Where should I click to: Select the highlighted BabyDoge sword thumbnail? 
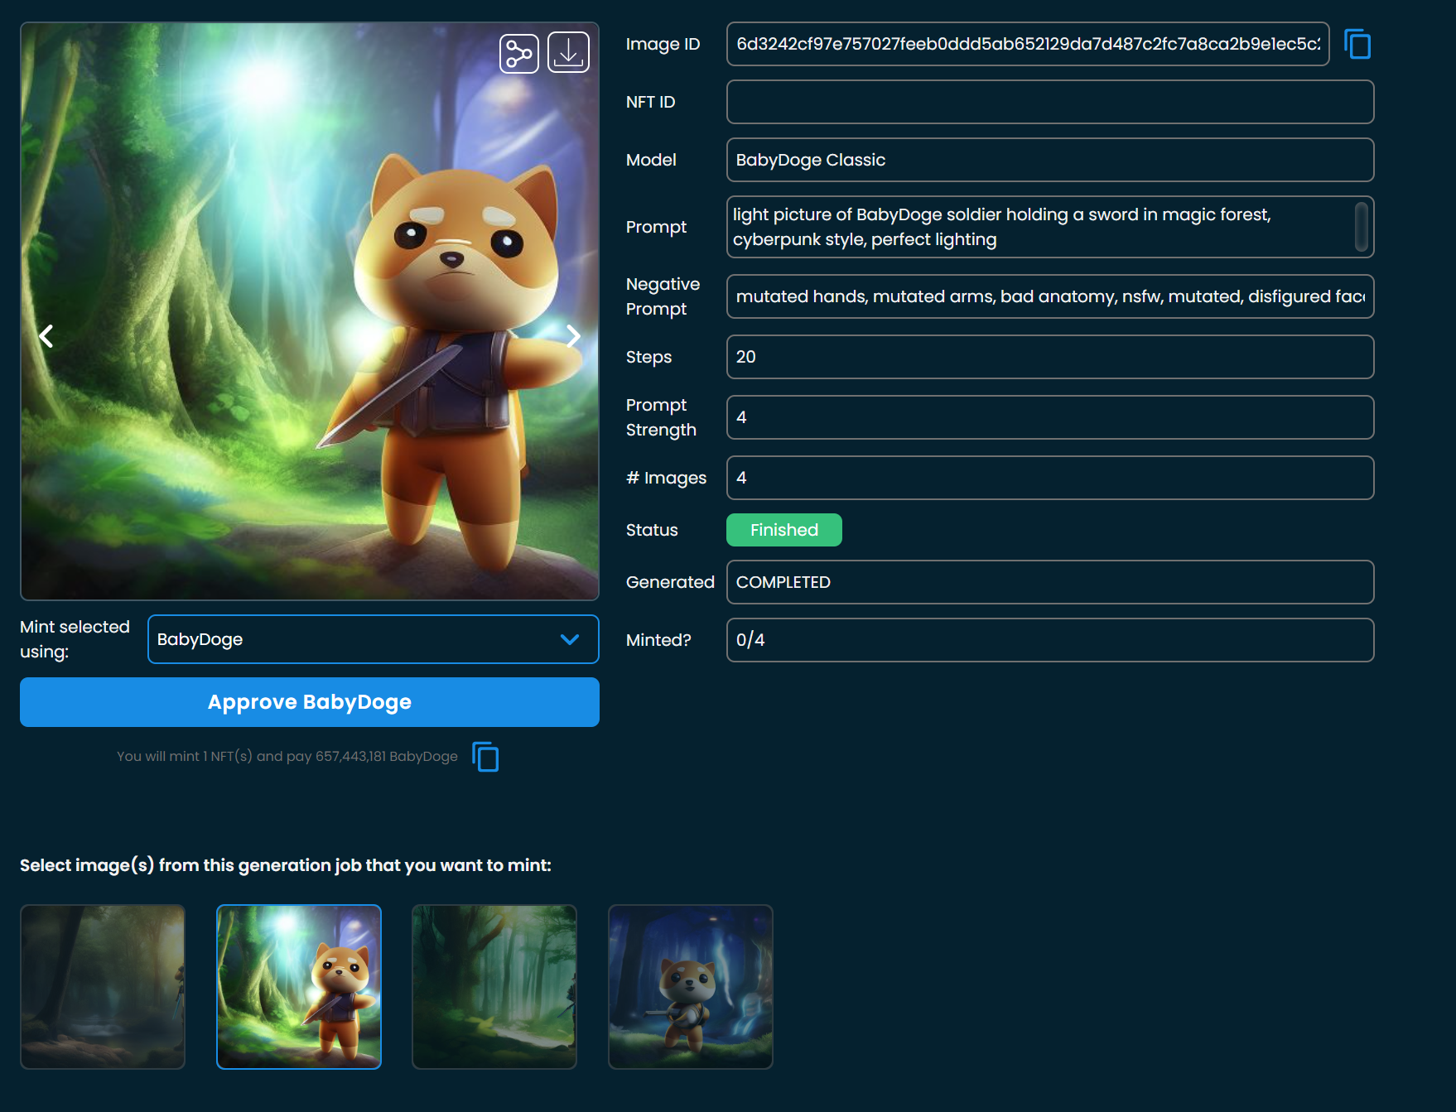299,987
